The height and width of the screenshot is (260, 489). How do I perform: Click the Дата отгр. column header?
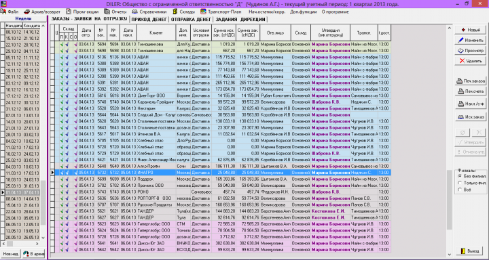pos(86,32)
